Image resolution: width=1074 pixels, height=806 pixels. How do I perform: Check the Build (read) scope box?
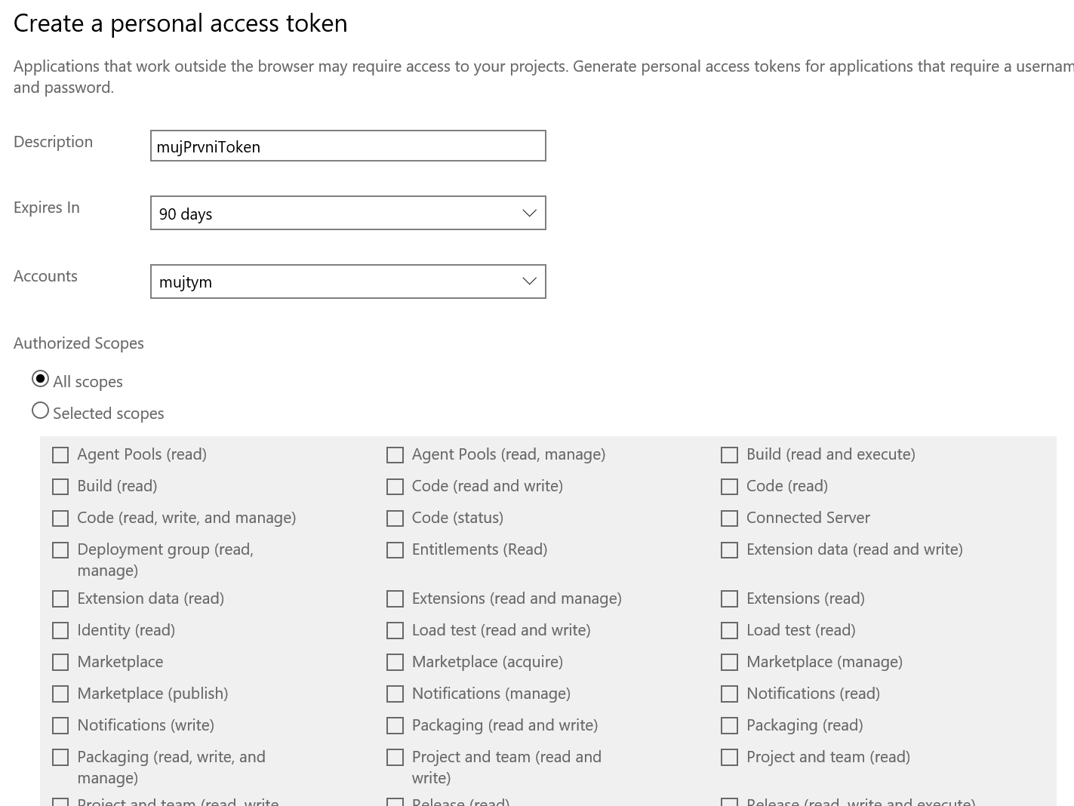click(x=60, y=487)
